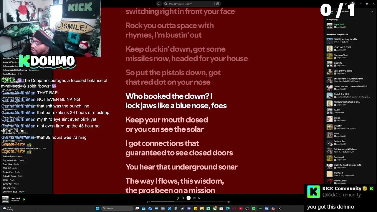Open Microsoft Store from taskbar
Screen dimensions: 377x212
click(x=221, y=208)
